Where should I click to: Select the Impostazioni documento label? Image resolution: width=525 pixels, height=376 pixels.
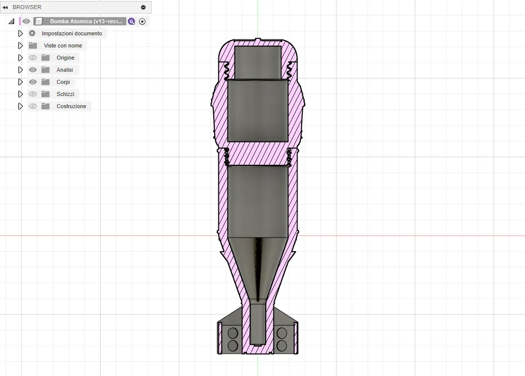click(x=72, y=33)
